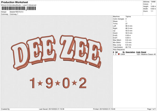Select 'Printed: 25/10/2022 21:19:40' text
Screen dimensions: 157x111
pos(104,109)
